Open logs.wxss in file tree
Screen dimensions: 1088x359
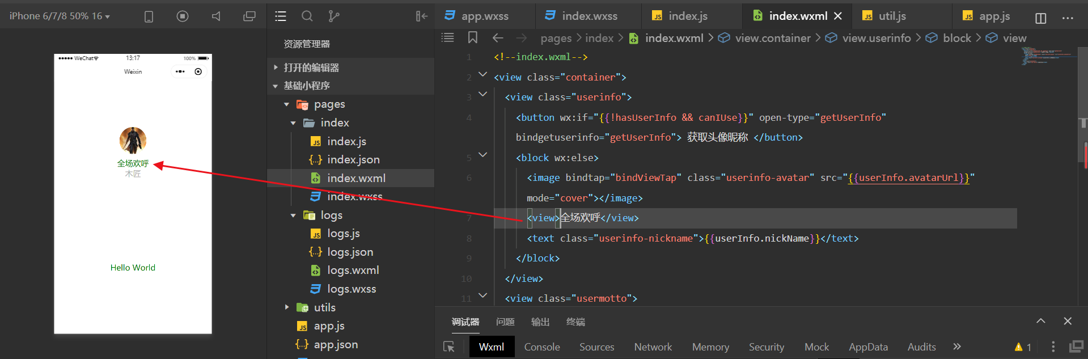tap(350, 289)
